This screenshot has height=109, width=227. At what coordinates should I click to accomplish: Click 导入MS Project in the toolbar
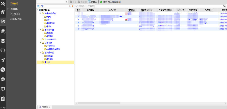pyautogui.click(x=114, y=2)
